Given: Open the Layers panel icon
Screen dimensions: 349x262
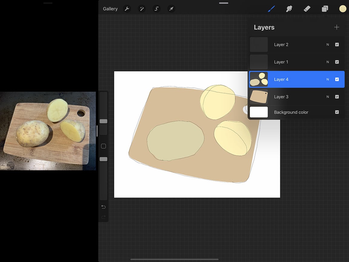Looking at the screenshot, I should click(x=325, y=9).
